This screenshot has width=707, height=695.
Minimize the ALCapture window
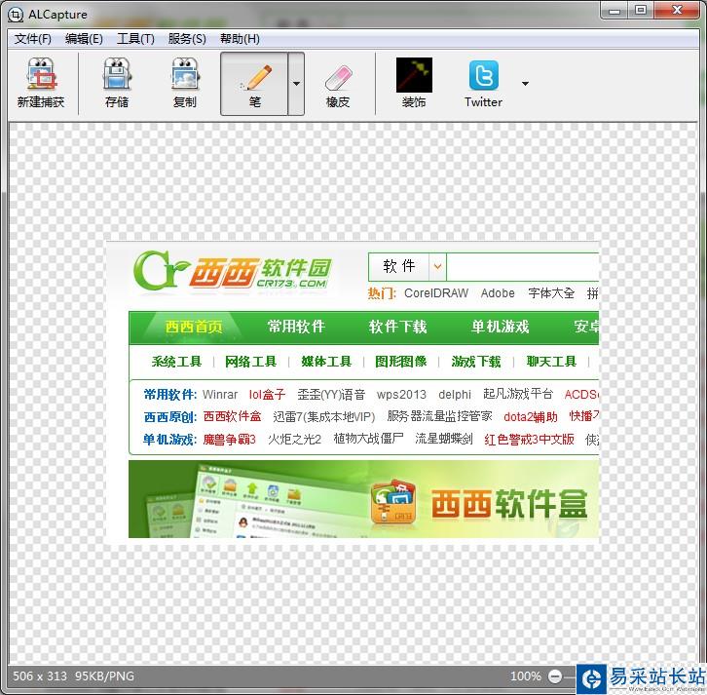[x=614, y=10]
